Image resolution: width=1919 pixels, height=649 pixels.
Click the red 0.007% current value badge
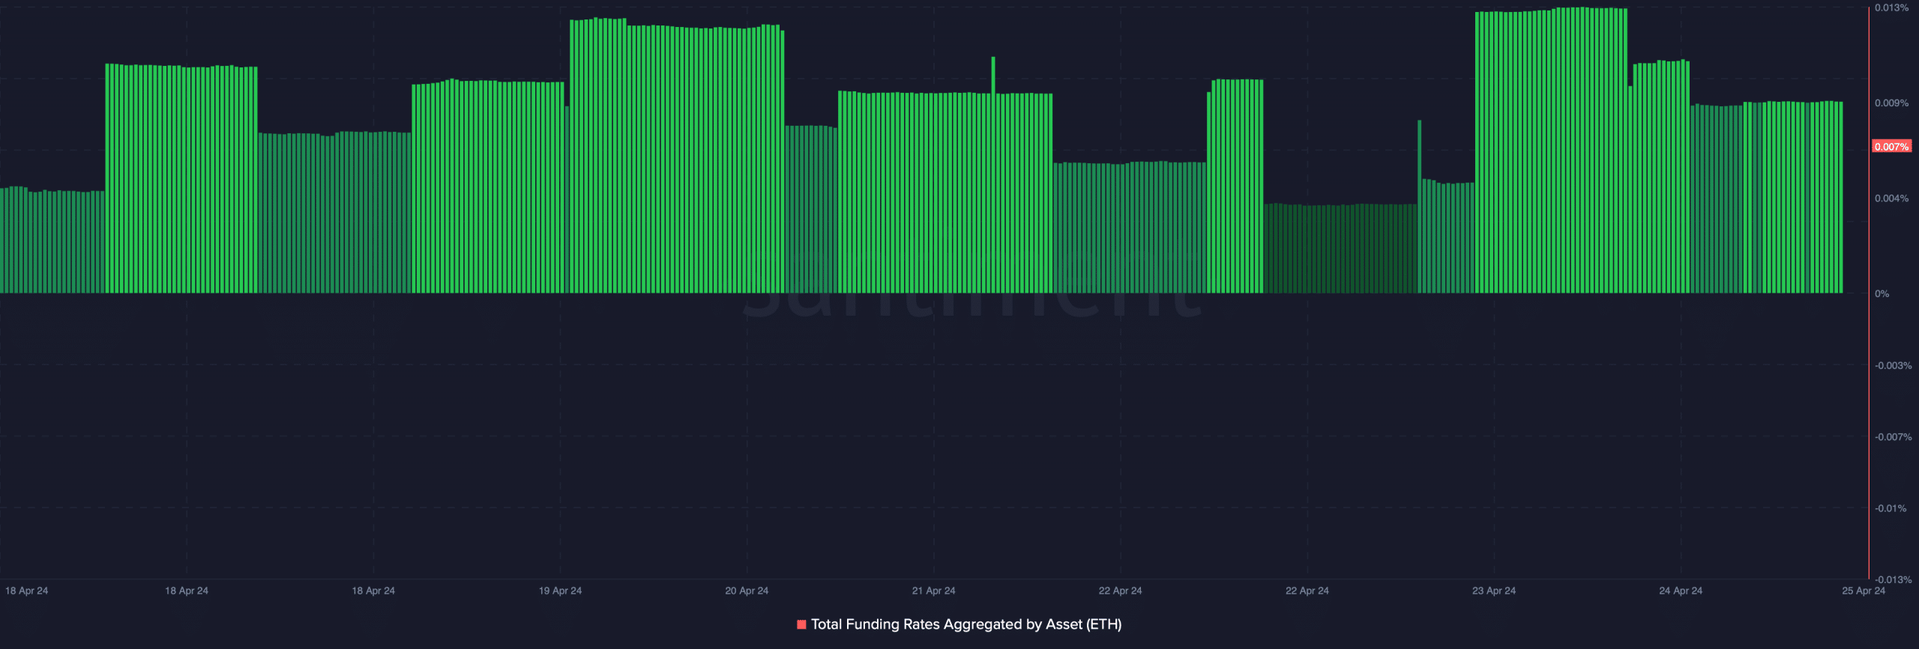point(1891,147)
